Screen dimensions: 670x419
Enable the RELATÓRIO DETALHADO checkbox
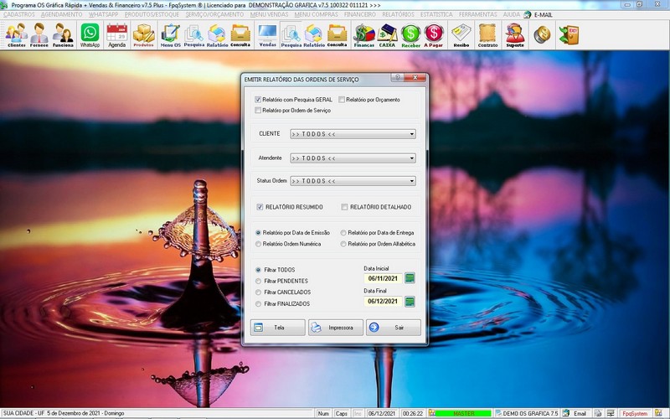(344, 207)
